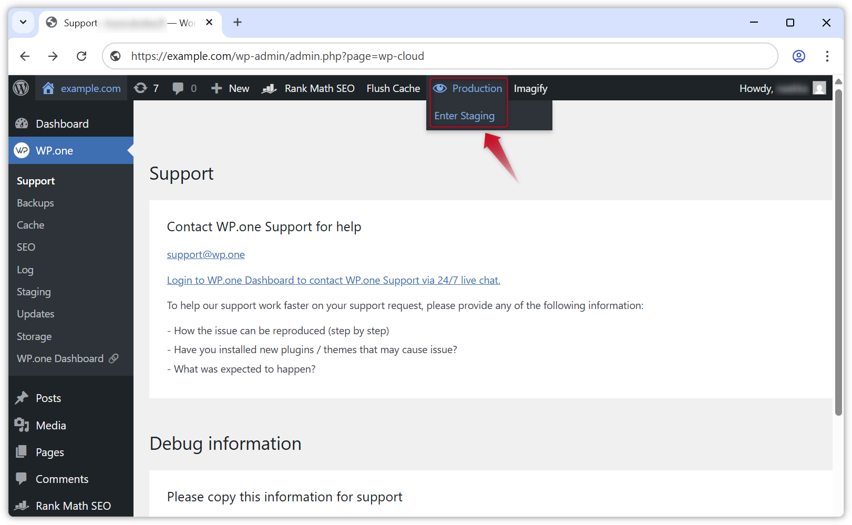Click the scrollbar up arrow
The height and width of the screenshot is (525, 852).
[x=838, y=81]
